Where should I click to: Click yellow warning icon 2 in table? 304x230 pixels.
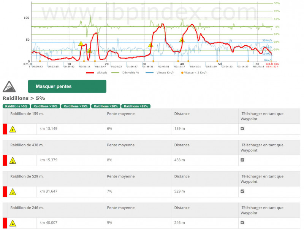(x=13, y=161)
